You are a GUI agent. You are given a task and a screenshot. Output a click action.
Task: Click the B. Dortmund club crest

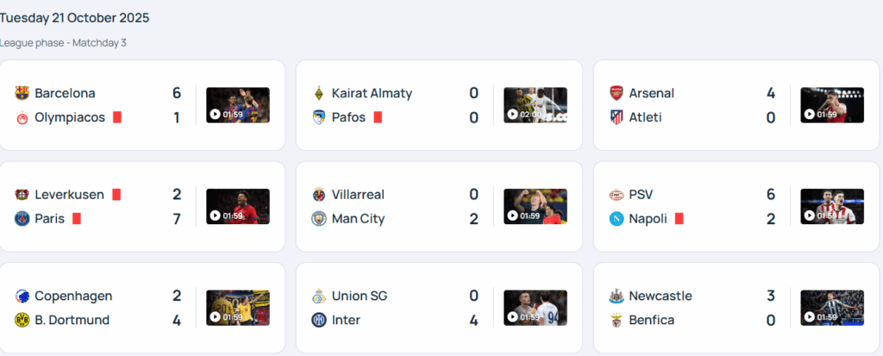point(22,321)
